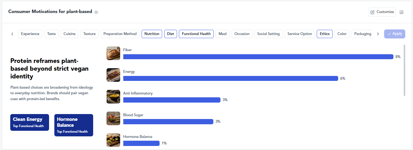Image resolution: width=413 pixels, height=150 pixels.
Task: Click the info icon beside the title
Action: tap(96, 12)
